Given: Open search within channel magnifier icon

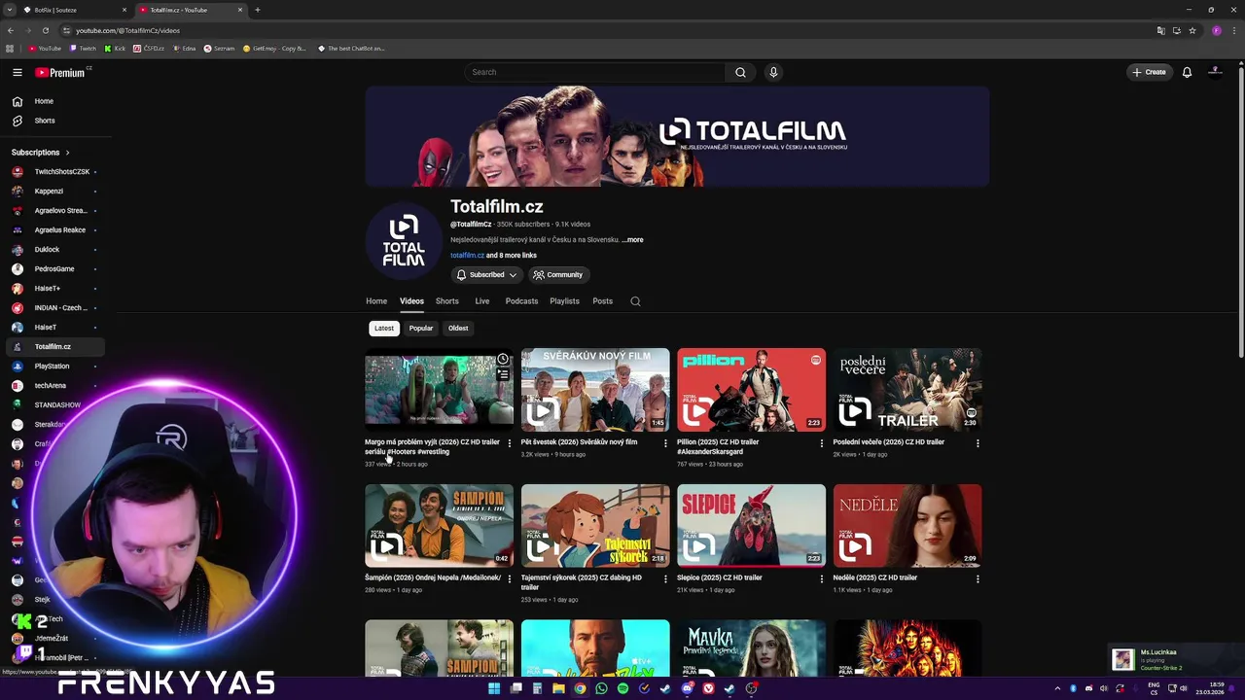Looking at the screenshot, I should tap(635, 301).
